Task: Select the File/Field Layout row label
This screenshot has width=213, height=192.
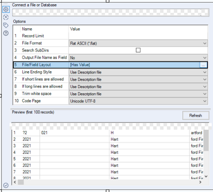Action: click(x=36, y=65)
